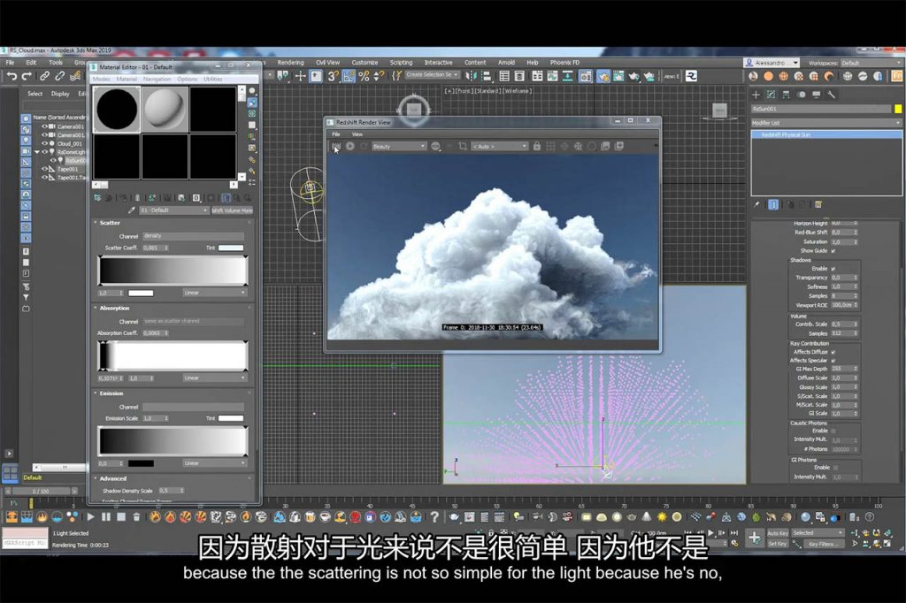Start render in Redshift Render View
The image size is (906, 603).
[x=336, y=147]
